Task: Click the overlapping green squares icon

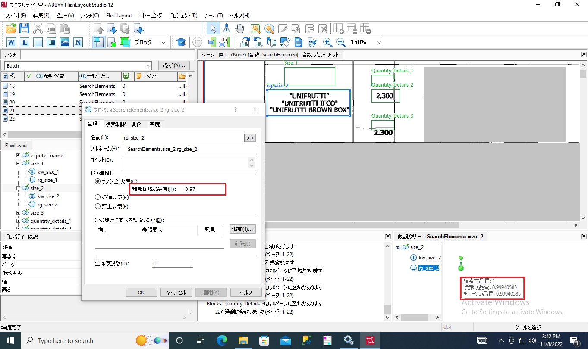Action: [x=126, y=42]
